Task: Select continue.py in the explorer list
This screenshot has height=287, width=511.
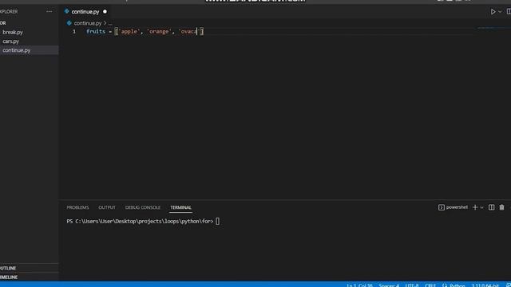Action: 16,50
